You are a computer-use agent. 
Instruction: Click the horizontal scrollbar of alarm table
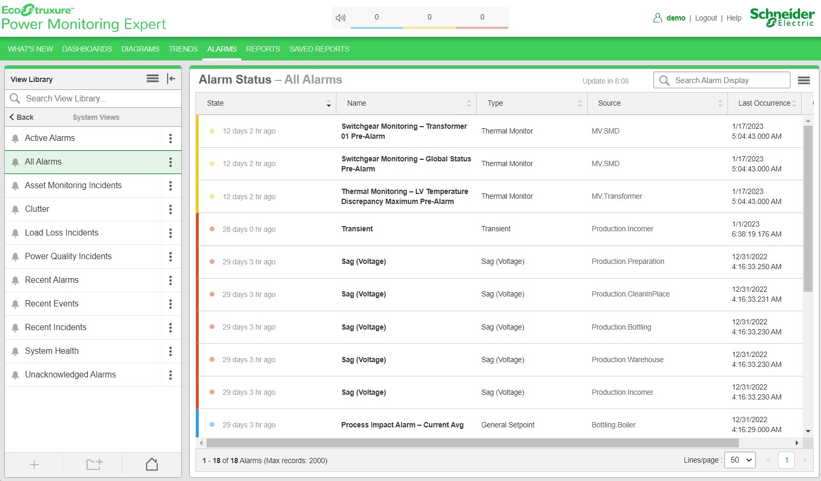click(473, 443)
